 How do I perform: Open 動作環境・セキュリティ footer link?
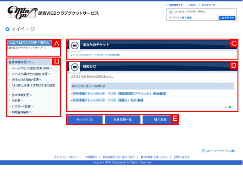coord(154,157)
